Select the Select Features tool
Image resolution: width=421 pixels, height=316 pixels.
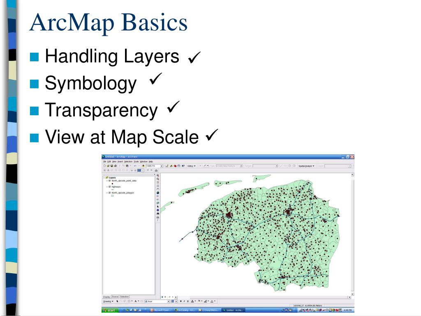[x=158, y=203]
